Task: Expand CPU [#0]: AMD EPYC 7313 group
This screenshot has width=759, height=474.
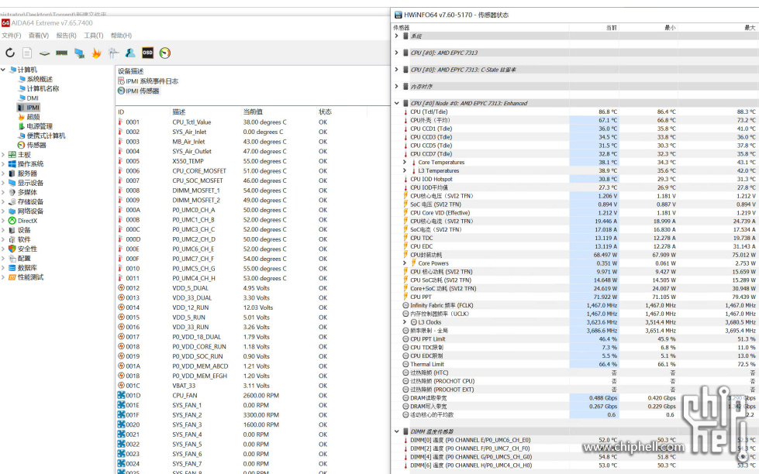Action: (396, 53)
